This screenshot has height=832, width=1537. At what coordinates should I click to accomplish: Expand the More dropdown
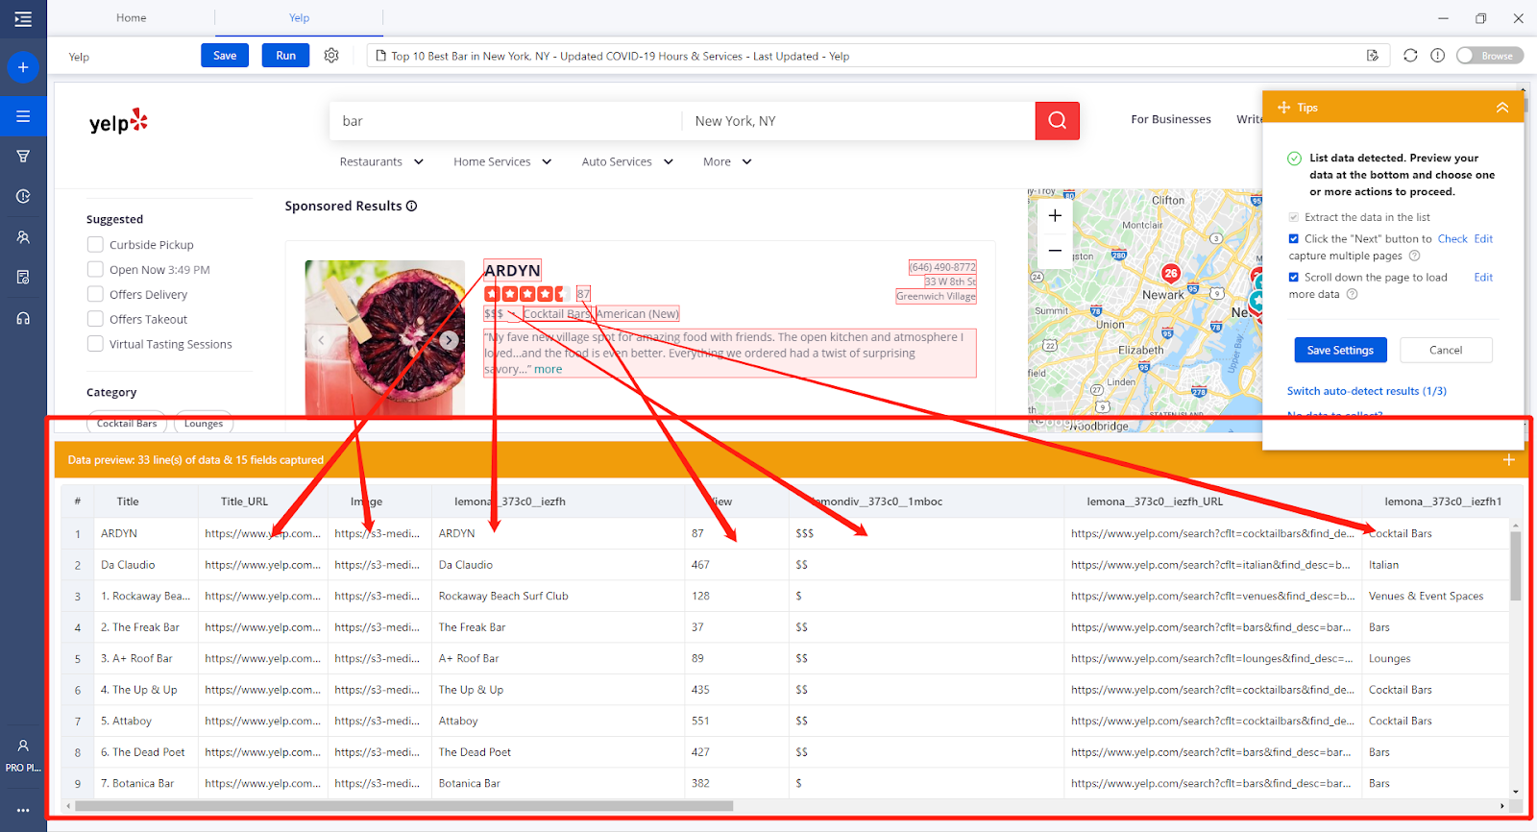point(727,161)
